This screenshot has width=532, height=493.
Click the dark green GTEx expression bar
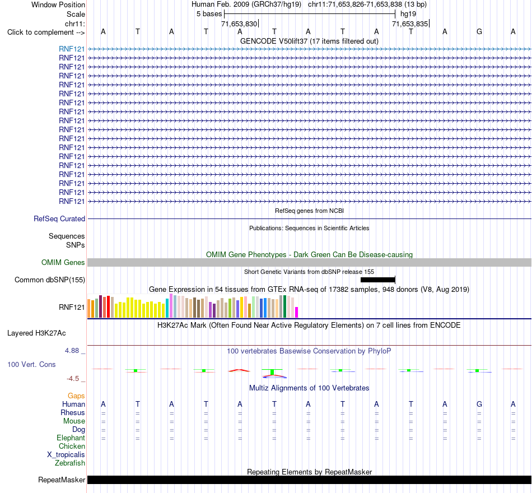tap(284, 306)
